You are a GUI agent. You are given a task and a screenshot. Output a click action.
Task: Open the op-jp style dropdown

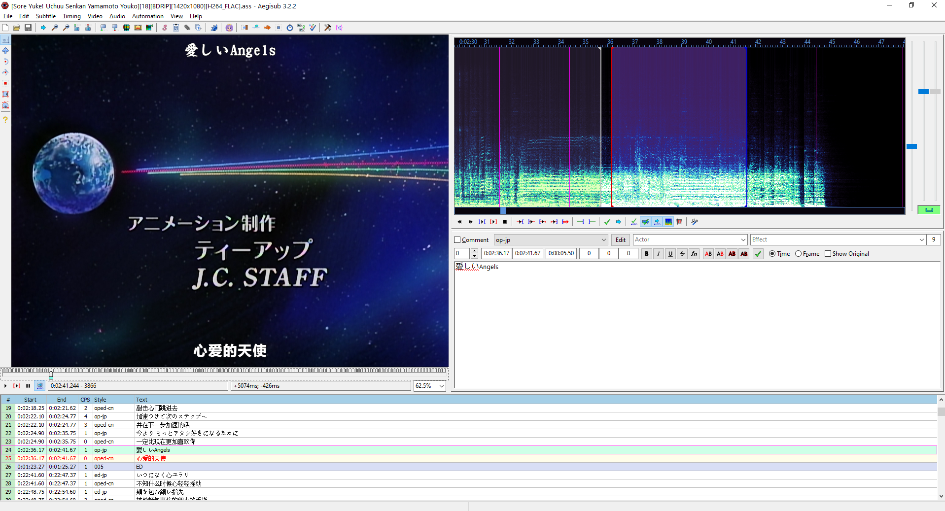tap(551, 240)
